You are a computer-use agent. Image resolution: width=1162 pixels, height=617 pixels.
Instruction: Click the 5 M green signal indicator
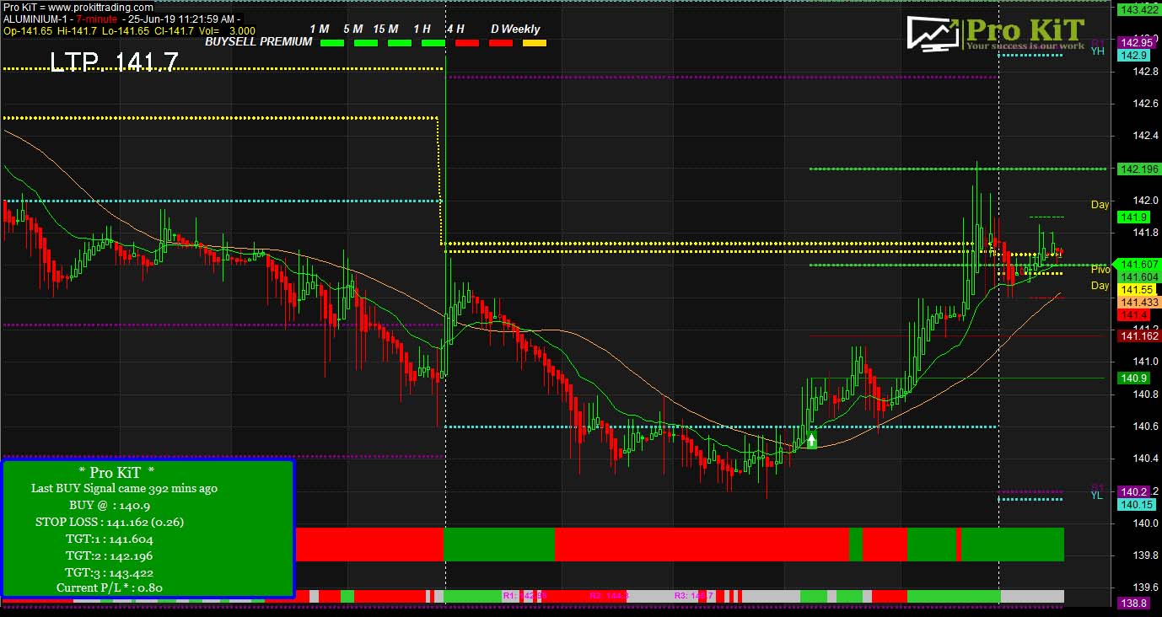(366, 42)
